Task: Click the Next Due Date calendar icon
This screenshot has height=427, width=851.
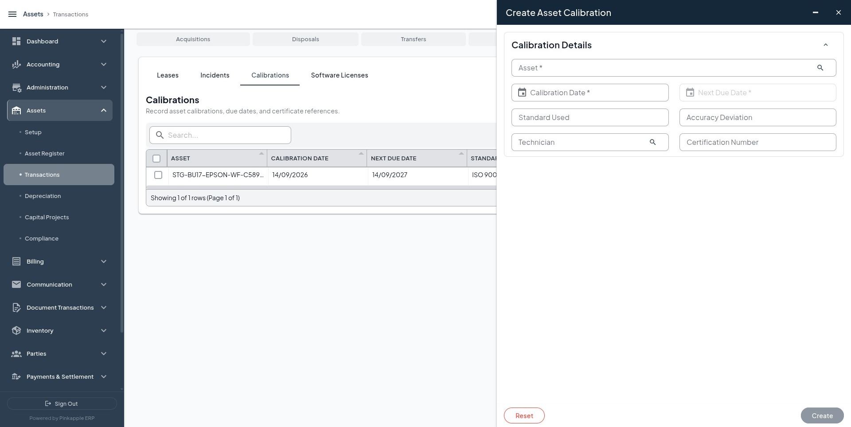Action: click(690, 93)
